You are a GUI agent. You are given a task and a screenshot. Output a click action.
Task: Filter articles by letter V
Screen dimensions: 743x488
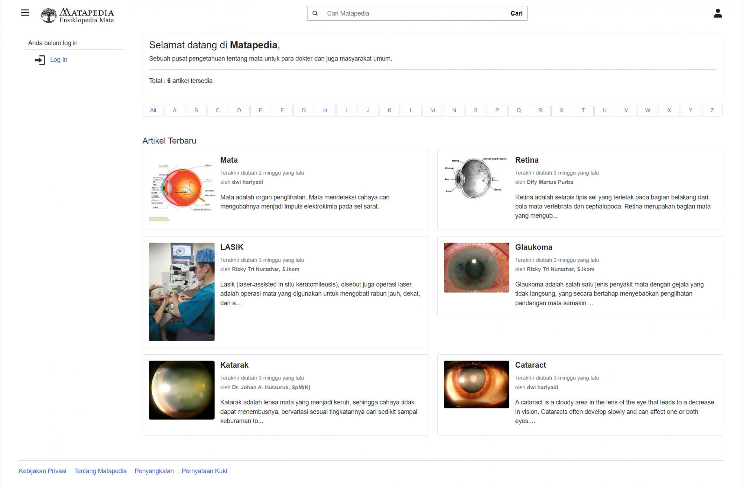click(x=626, y=111)
